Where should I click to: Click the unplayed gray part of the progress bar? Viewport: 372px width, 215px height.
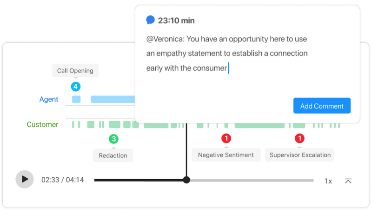tap(252, 181)
